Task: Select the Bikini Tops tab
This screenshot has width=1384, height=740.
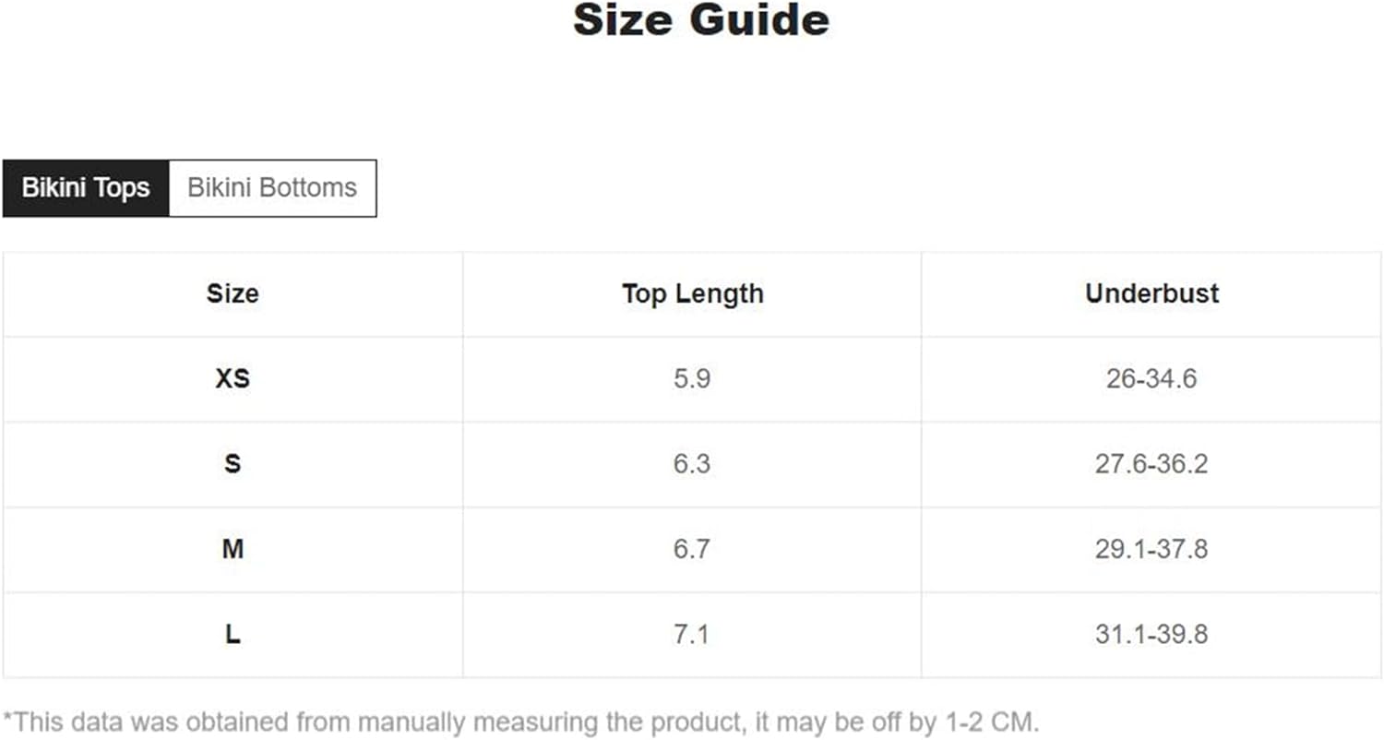Action: click(86, 188)
